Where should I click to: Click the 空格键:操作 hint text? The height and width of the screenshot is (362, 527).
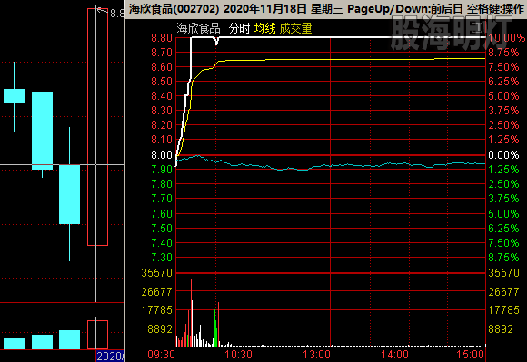point(495,9)
